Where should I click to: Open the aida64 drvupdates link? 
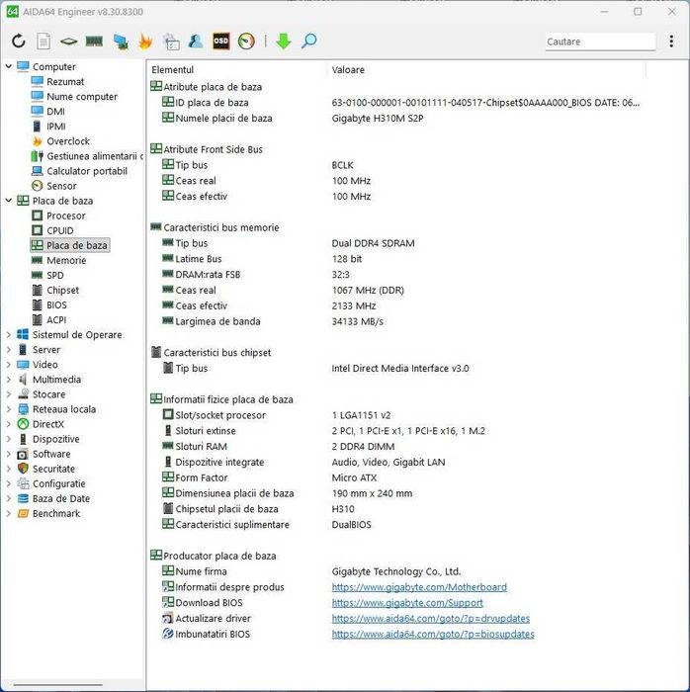pos(431,618)
